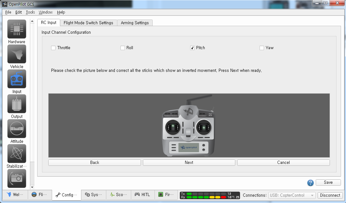The height and width of the screenshot is (203, 346).
Task: Click the blue help question icon
Action: (310, 183)
